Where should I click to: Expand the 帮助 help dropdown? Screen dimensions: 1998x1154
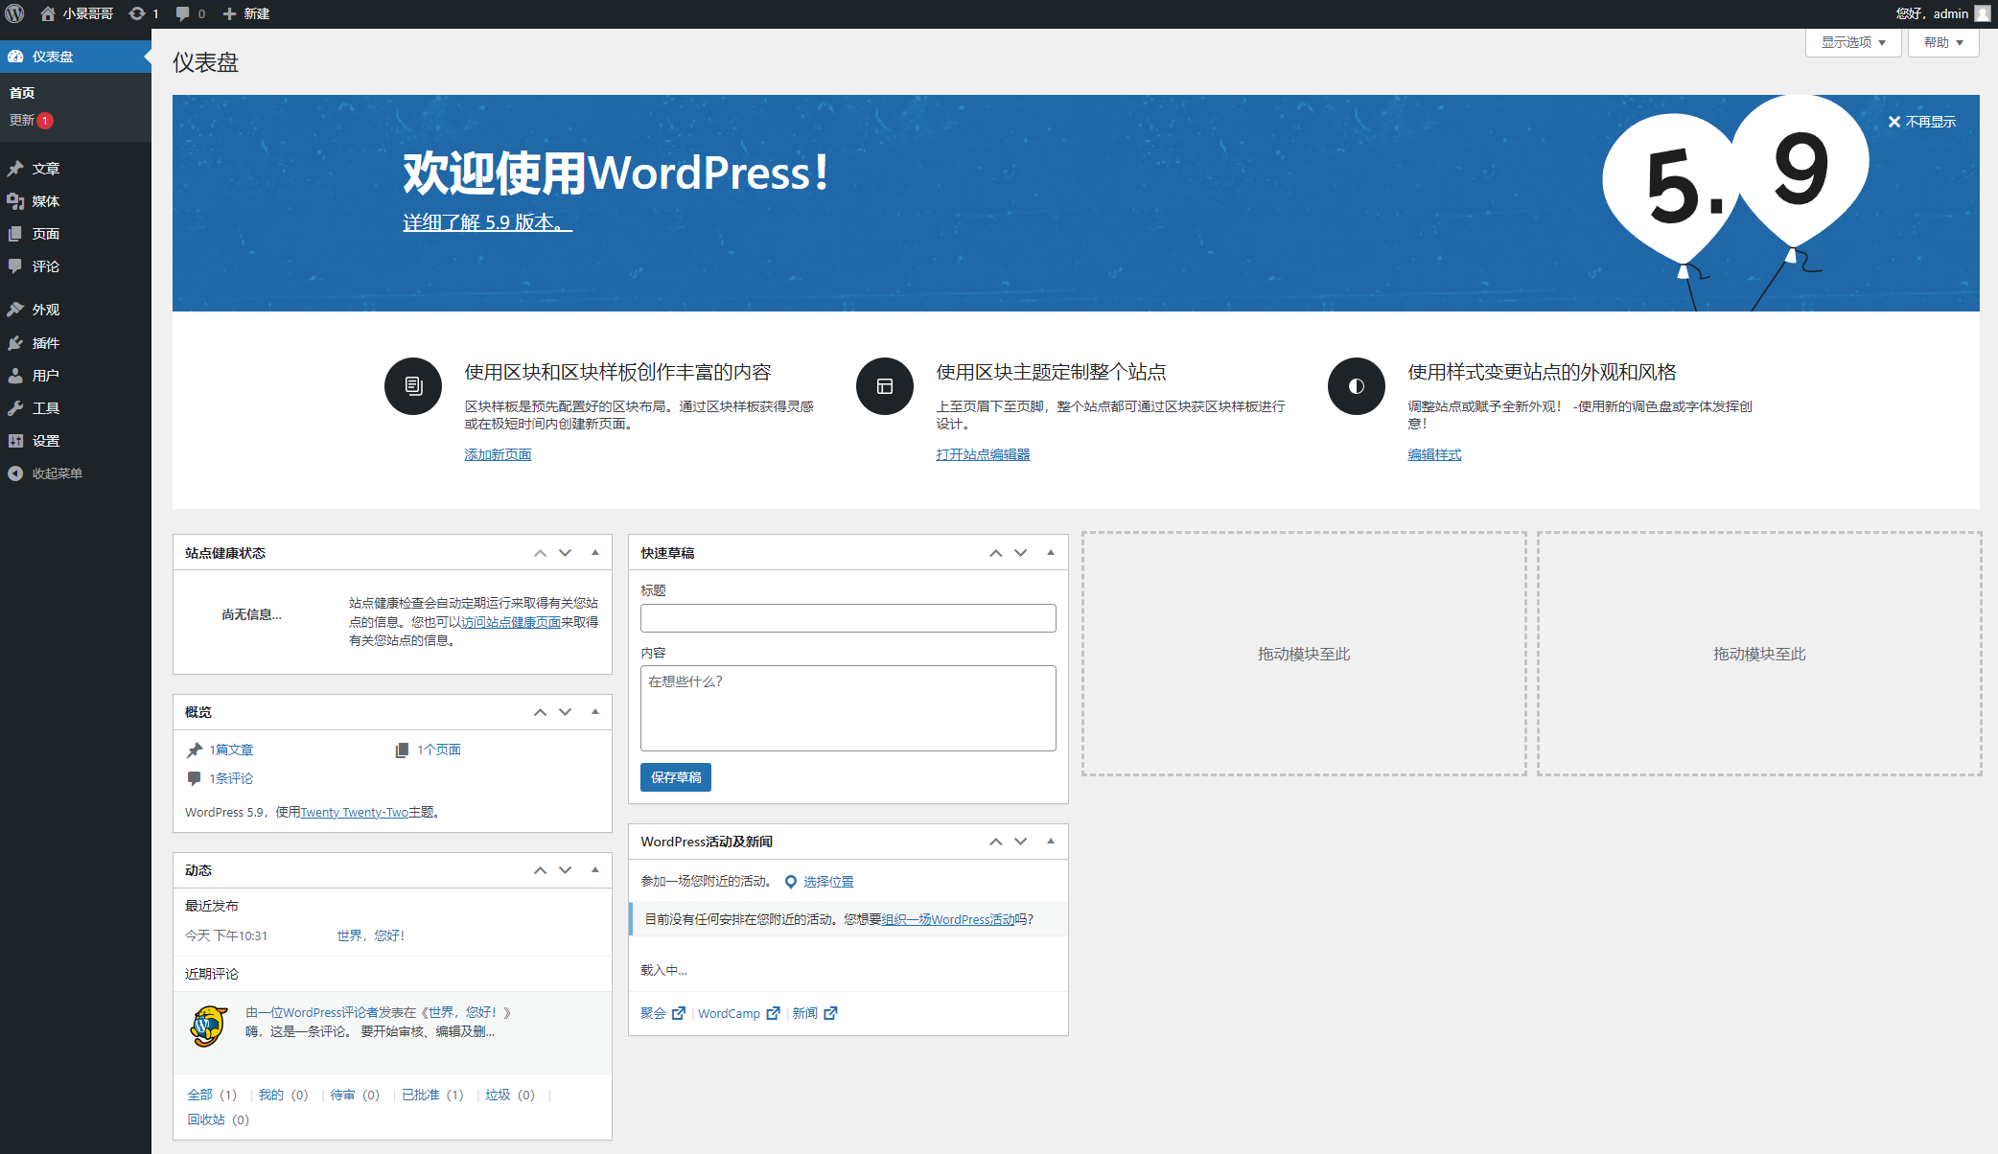pos(1943,42)
